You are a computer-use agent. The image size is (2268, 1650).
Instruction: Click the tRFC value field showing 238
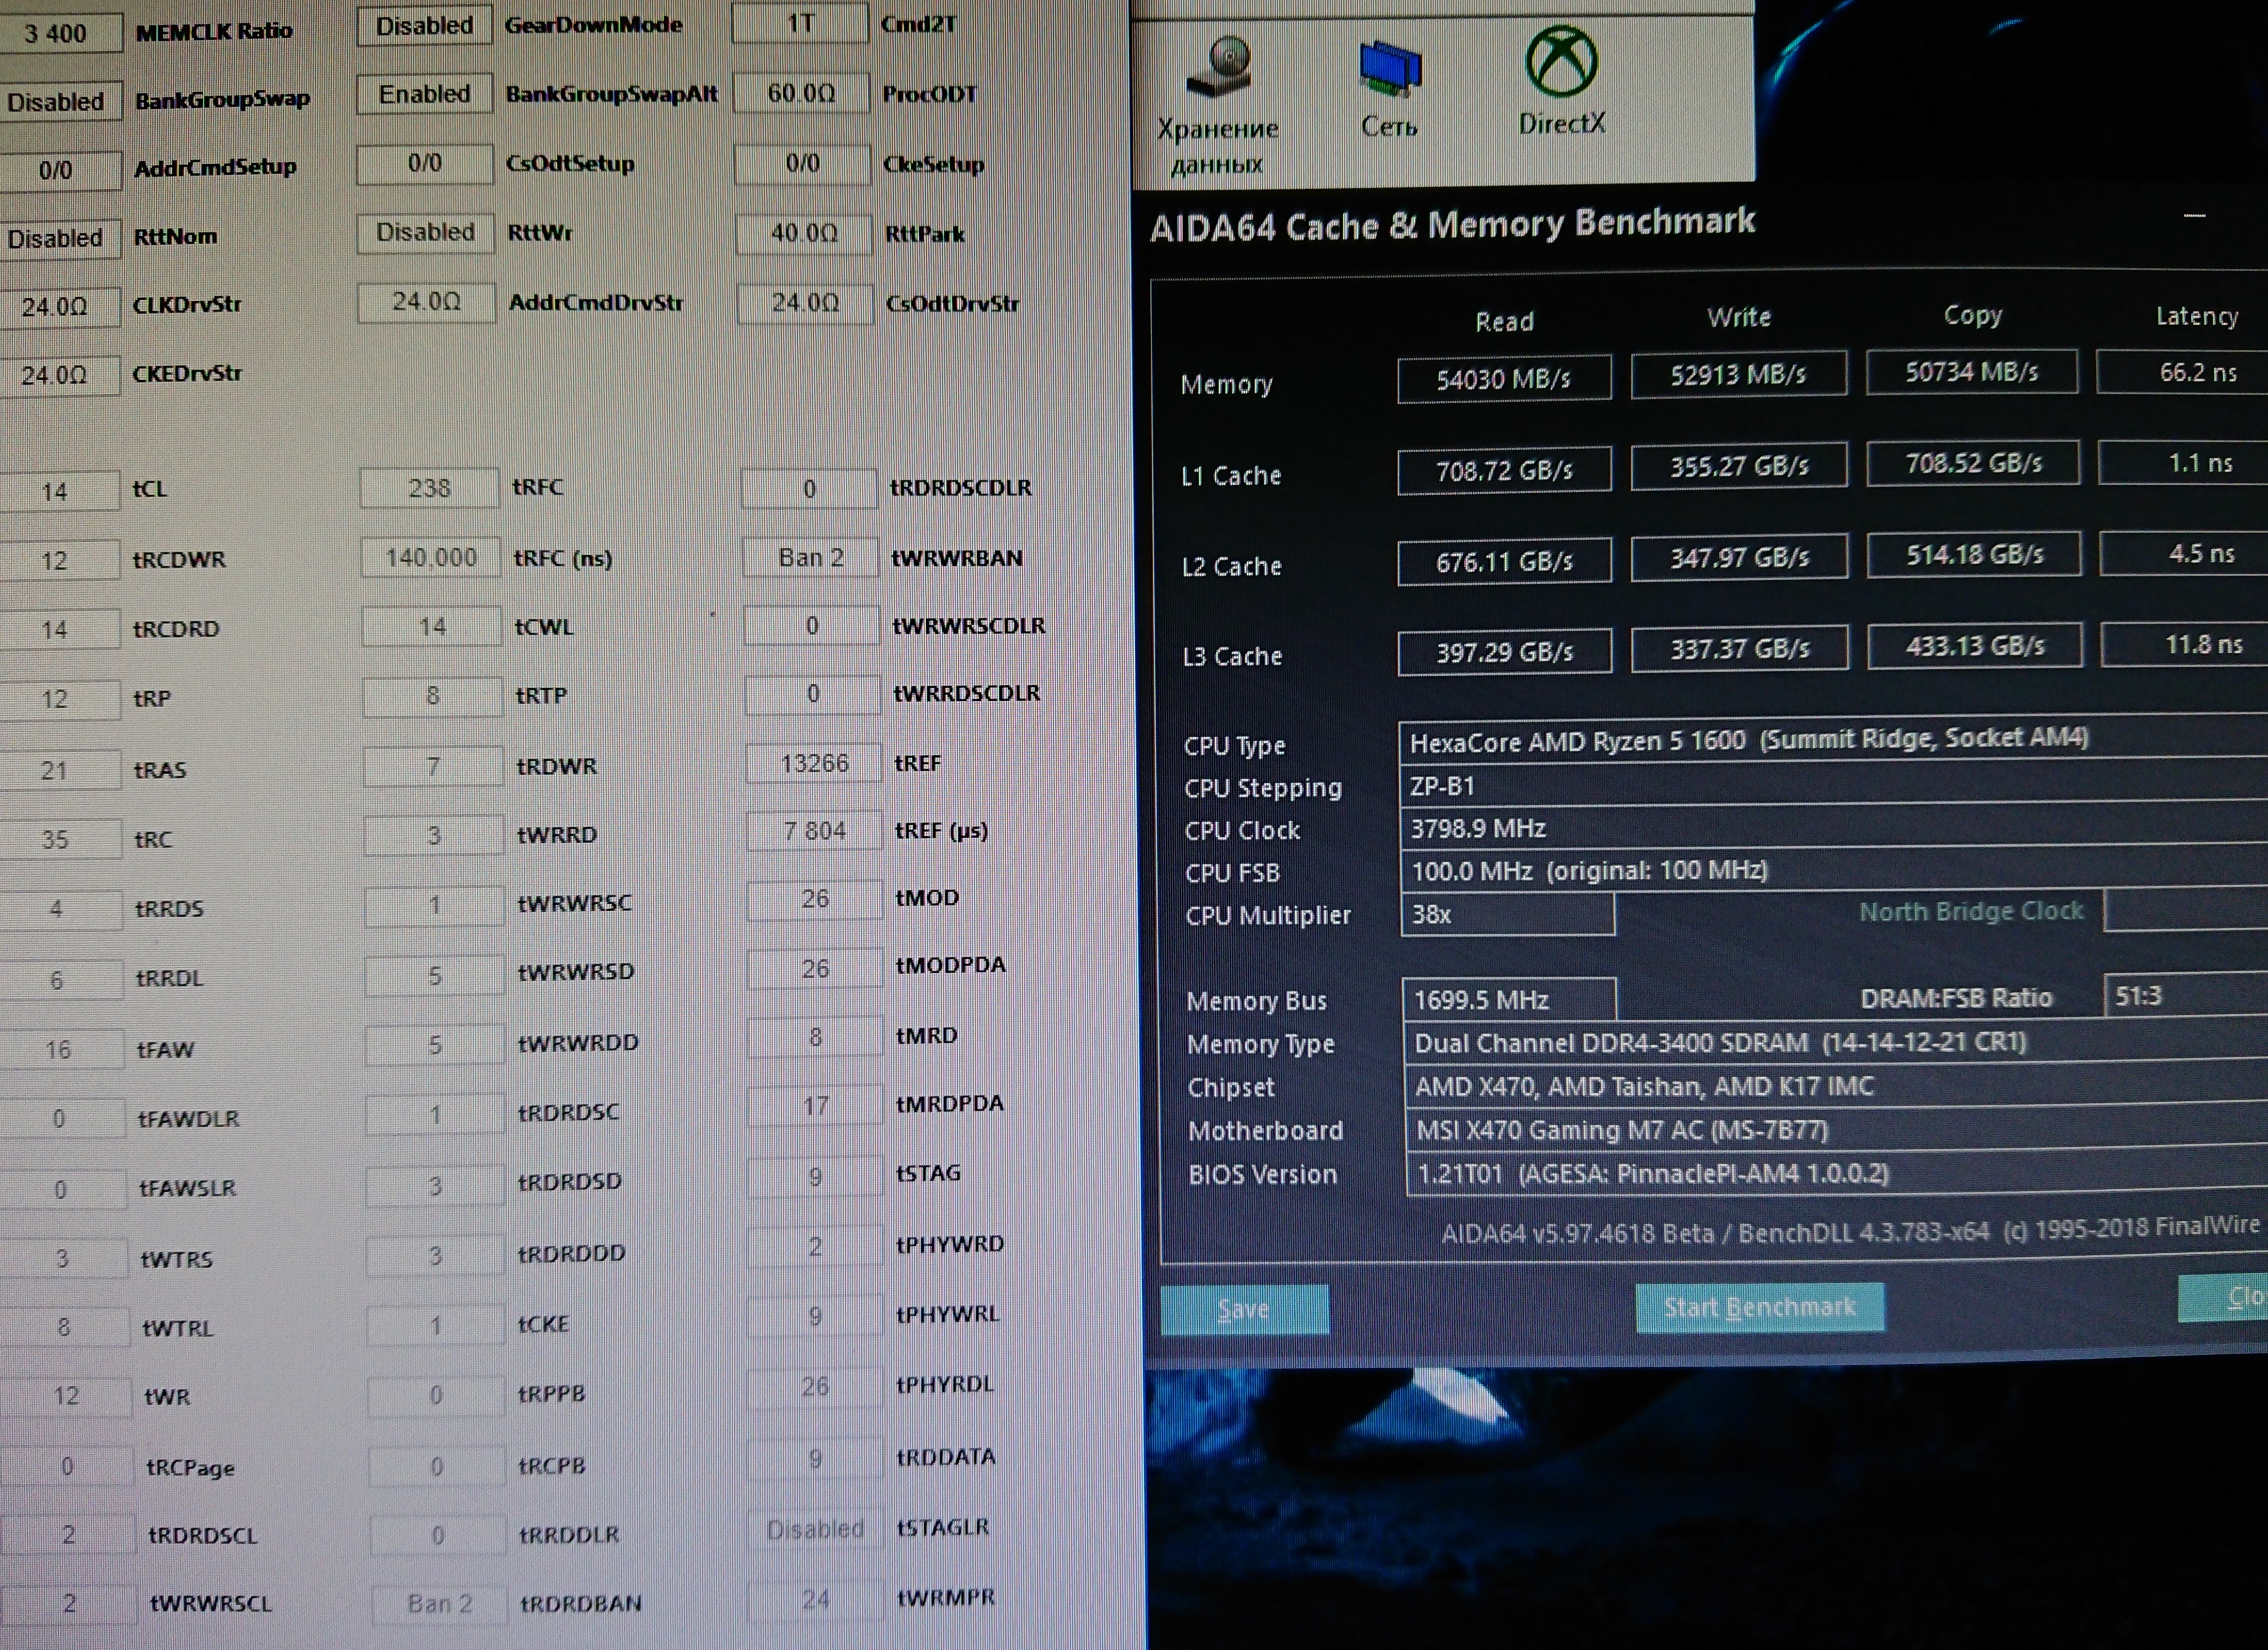click(x=429, y=488)
